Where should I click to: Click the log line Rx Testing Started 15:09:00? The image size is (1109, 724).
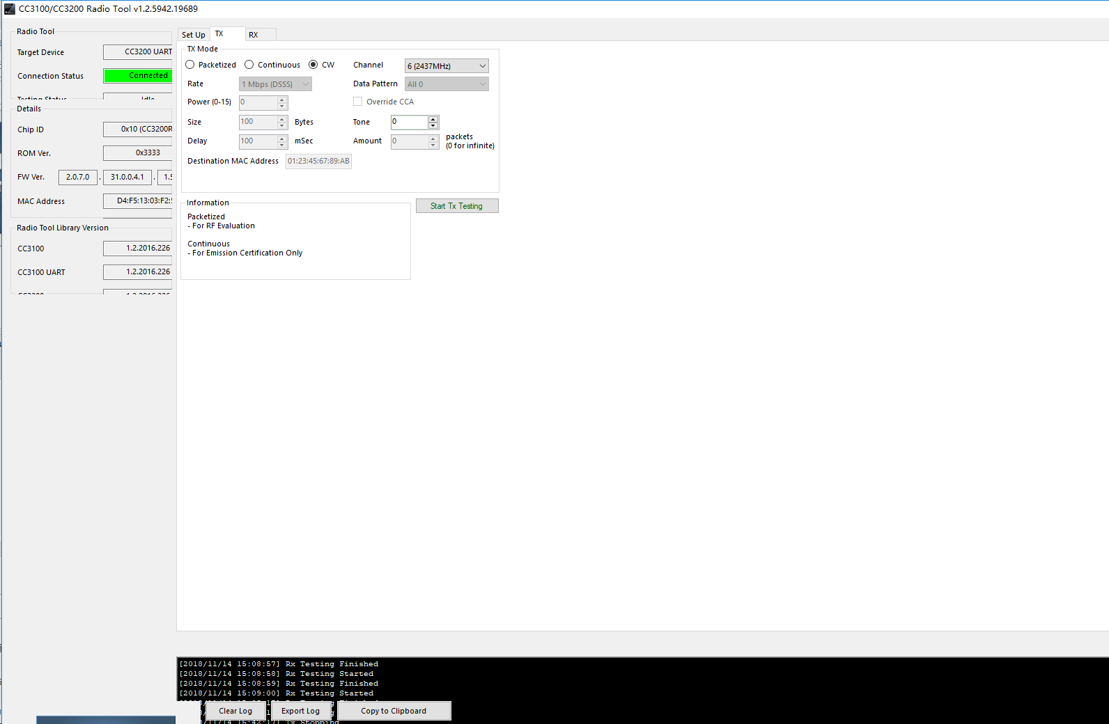(x=277, y=693)
